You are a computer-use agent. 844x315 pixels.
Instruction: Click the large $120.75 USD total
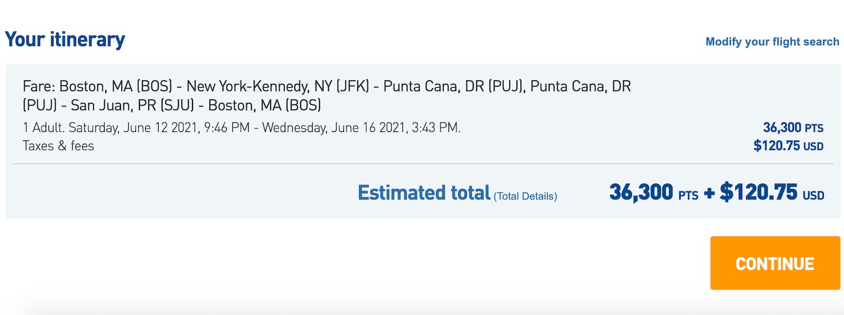pyautogui.click(x=771, y=193)
